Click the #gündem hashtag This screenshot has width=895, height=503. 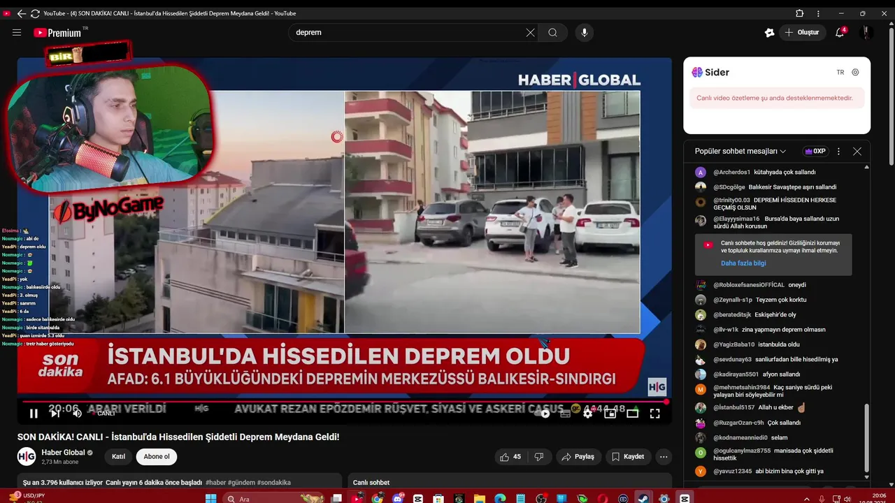pyautogui.click(x=241, y=483)
